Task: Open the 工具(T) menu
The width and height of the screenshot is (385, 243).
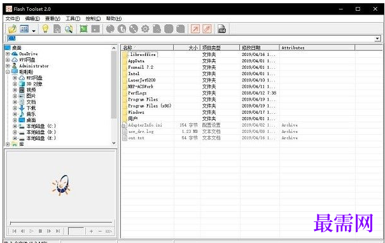Action: coord(73,18)
